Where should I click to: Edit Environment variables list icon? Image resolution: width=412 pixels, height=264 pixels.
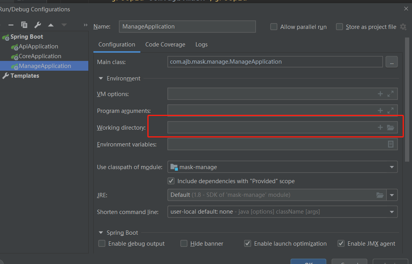391,144
